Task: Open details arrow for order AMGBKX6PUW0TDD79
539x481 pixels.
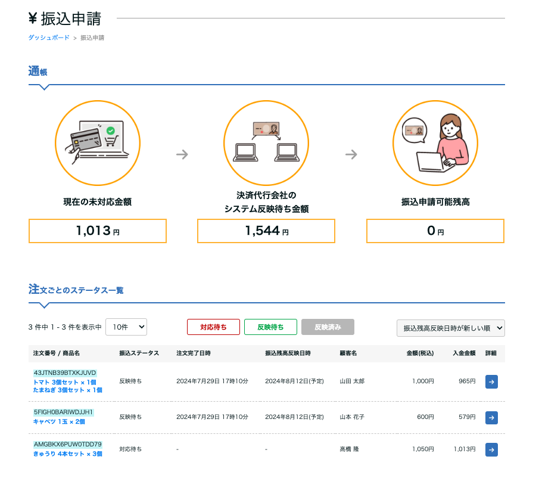Action: click(x=491, y=449)
